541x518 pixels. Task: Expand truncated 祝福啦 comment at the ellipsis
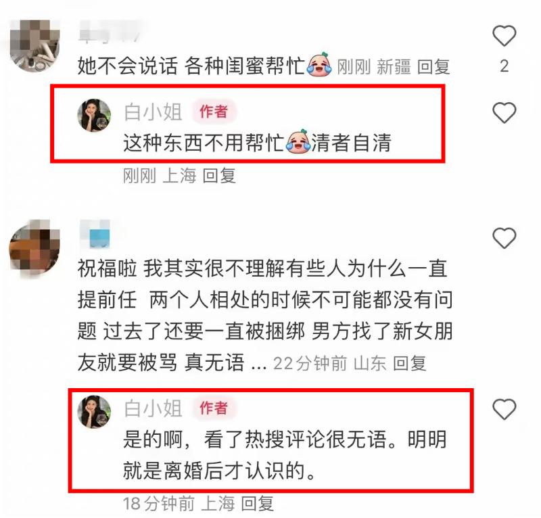pyautogui.click(x=259, y=365)
